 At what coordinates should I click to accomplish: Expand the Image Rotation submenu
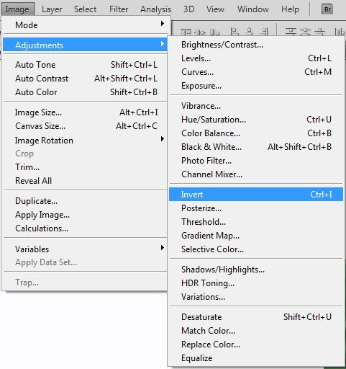pos(85,140)
